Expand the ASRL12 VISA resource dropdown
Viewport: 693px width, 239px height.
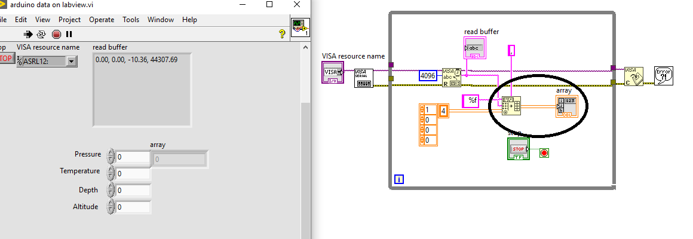(x=72, y=60)
